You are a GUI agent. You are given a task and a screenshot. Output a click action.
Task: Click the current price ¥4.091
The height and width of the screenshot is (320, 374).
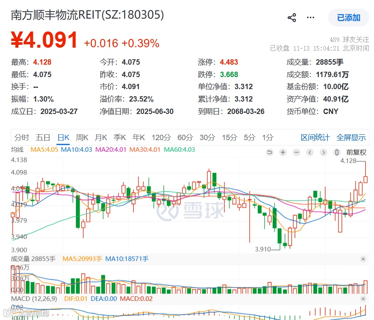[44, 40]
